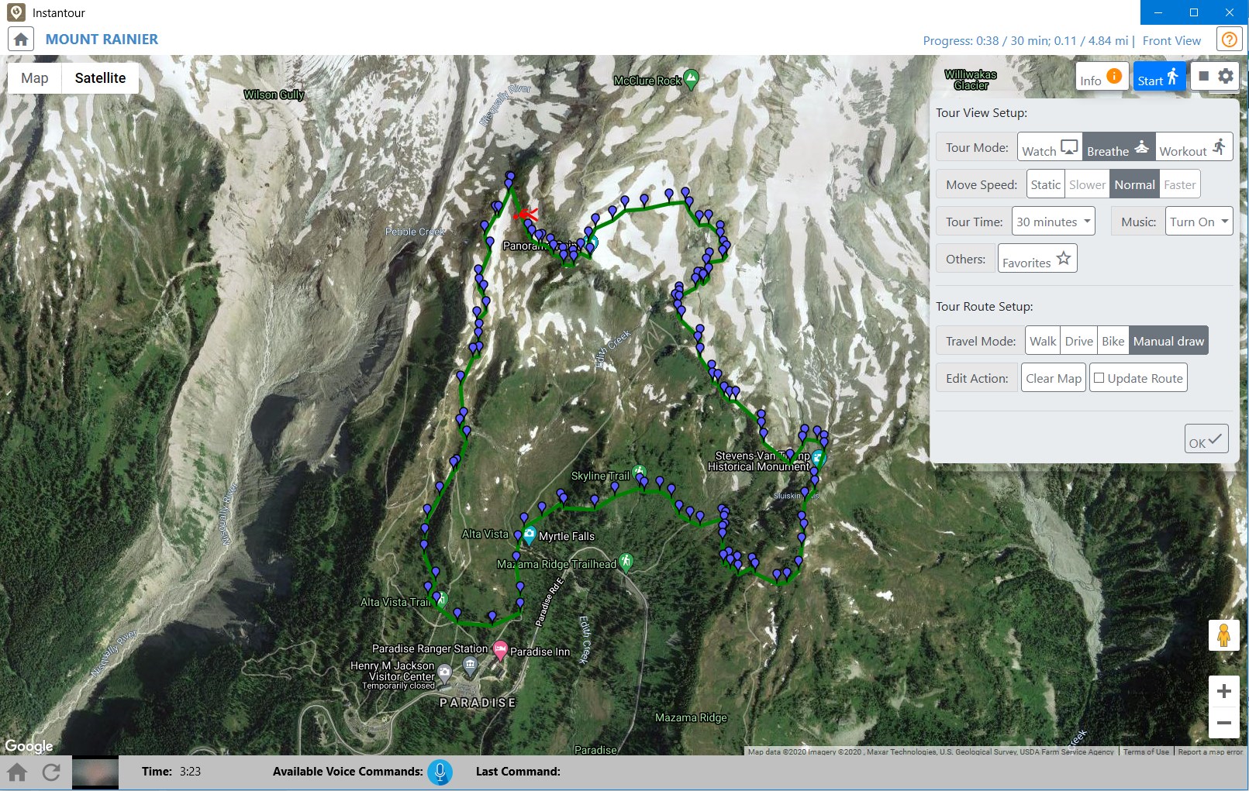This screenshot has width=1249, height=791.
Task: Activate the voice command microphone
Action: coord(440,772)
